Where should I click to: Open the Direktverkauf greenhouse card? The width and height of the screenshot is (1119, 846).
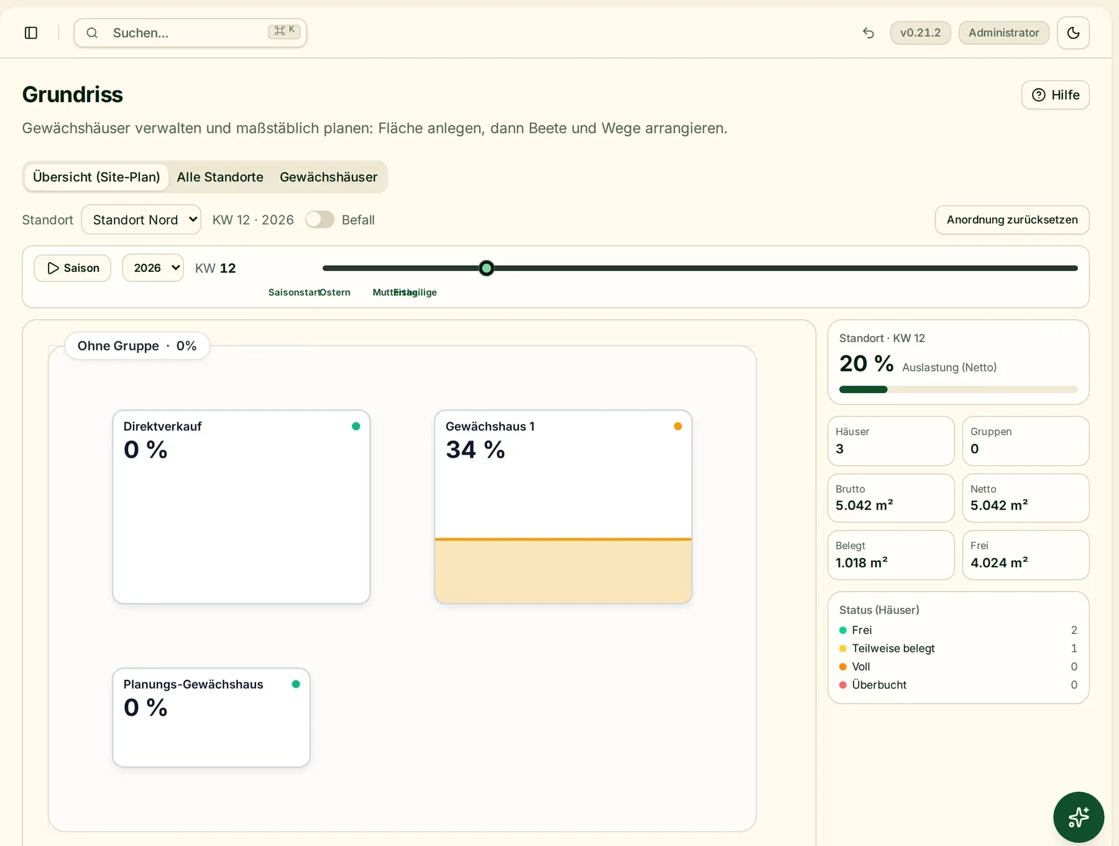point(241,506)
